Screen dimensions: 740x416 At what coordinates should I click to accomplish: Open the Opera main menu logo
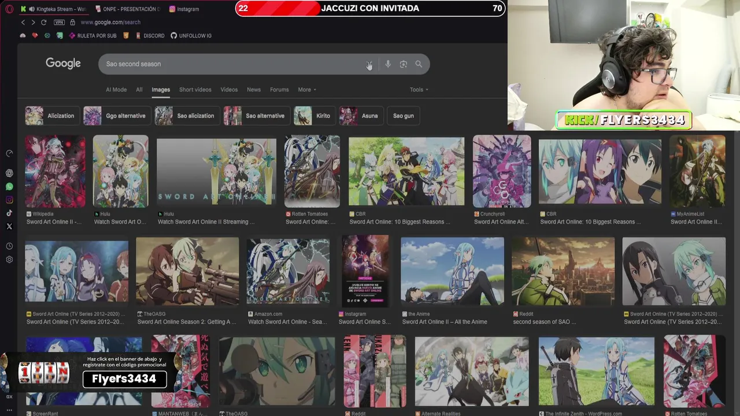click(9, 9)
